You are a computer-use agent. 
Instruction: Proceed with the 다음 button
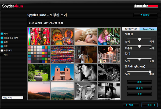point(149,105)
